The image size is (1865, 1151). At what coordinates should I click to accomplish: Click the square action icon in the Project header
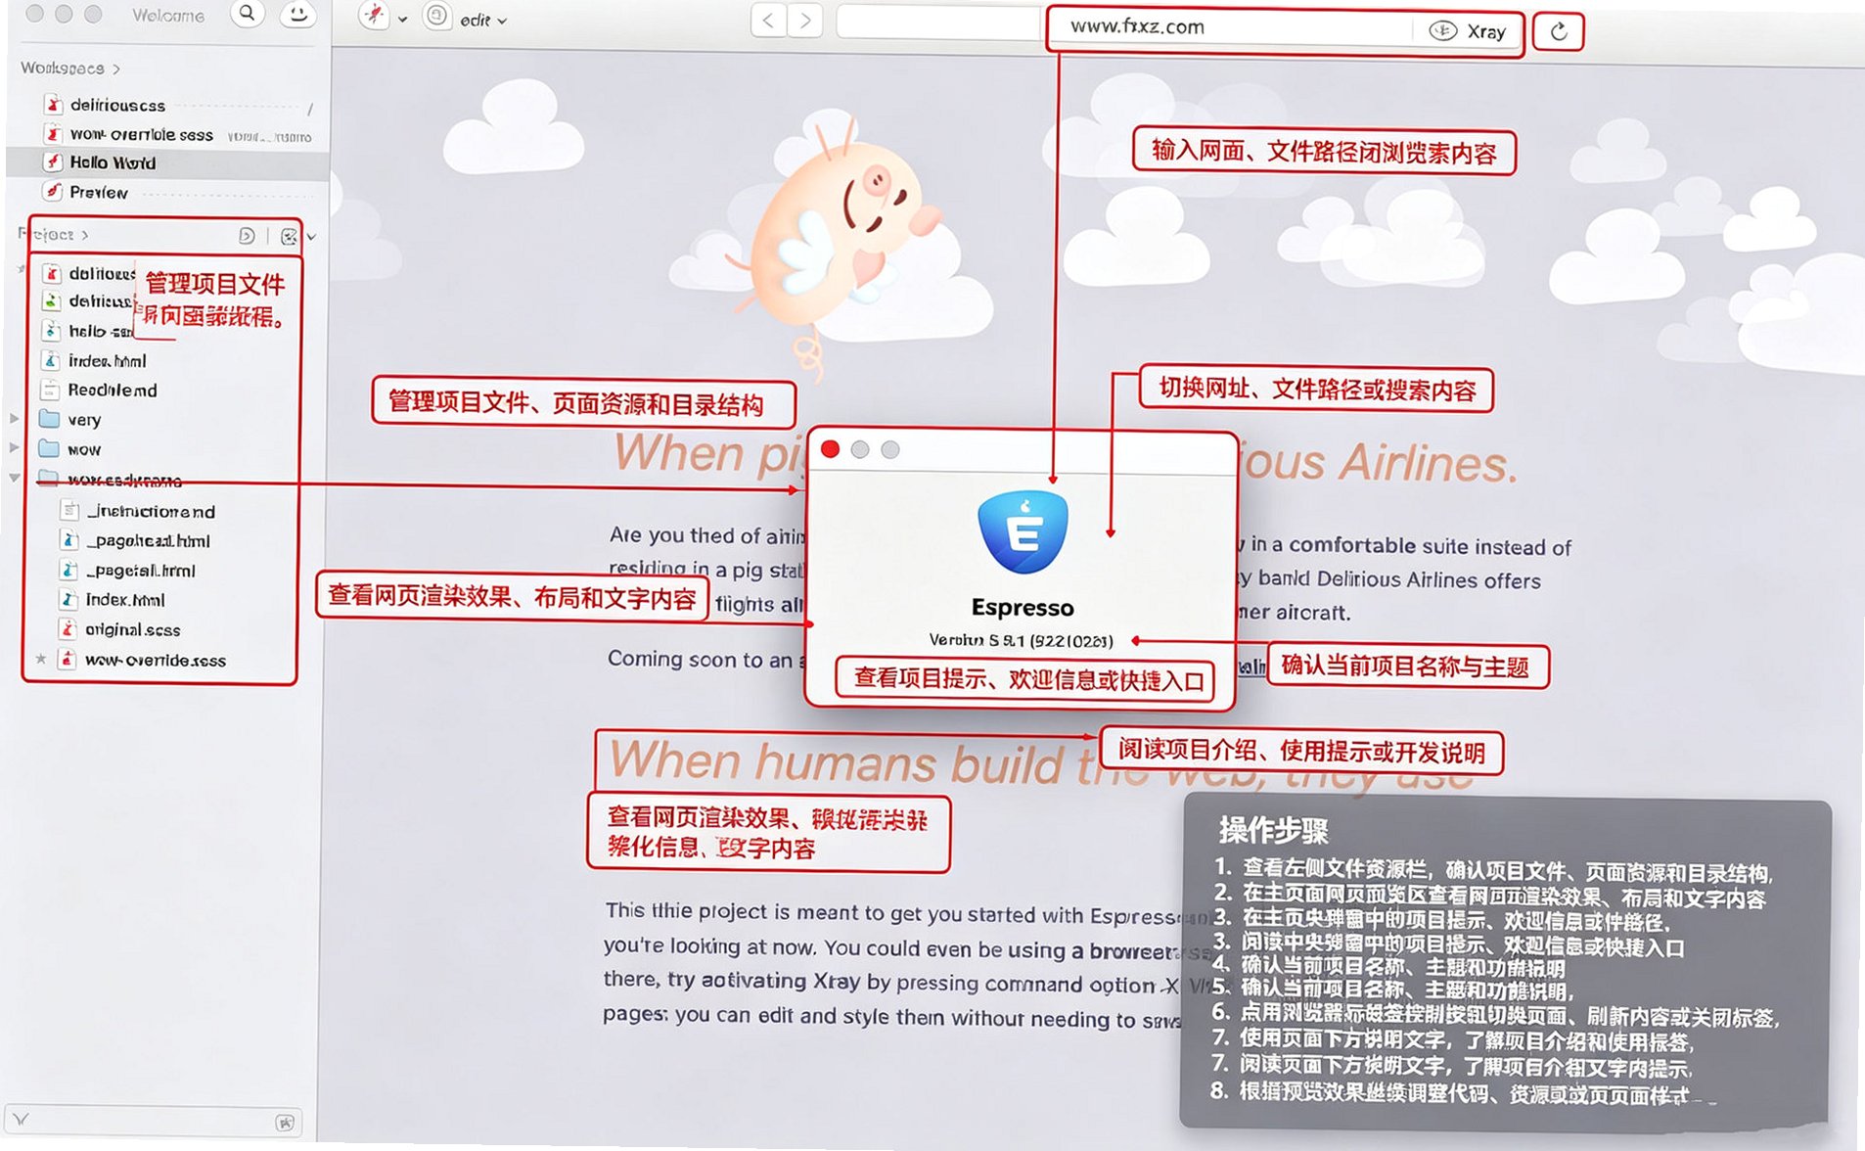(x=289, y=236)
